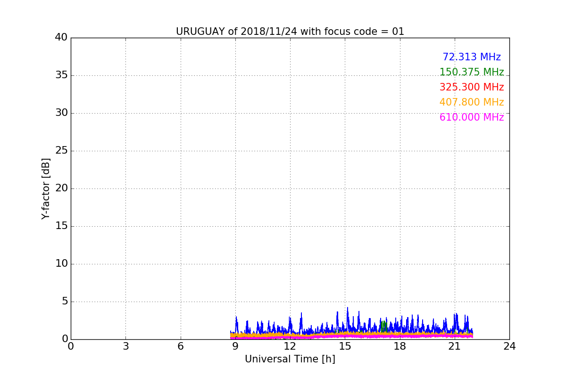Click the 35 tick label on y-axis

(61, 75)
